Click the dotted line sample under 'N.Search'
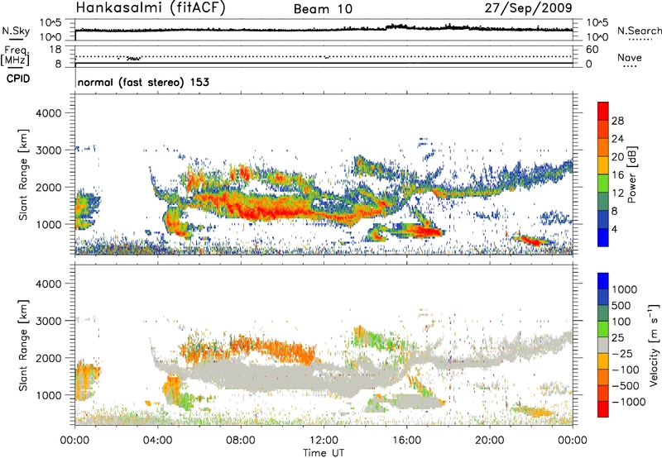The width and height of the screenshot is (662, 458). coord(640,40)
